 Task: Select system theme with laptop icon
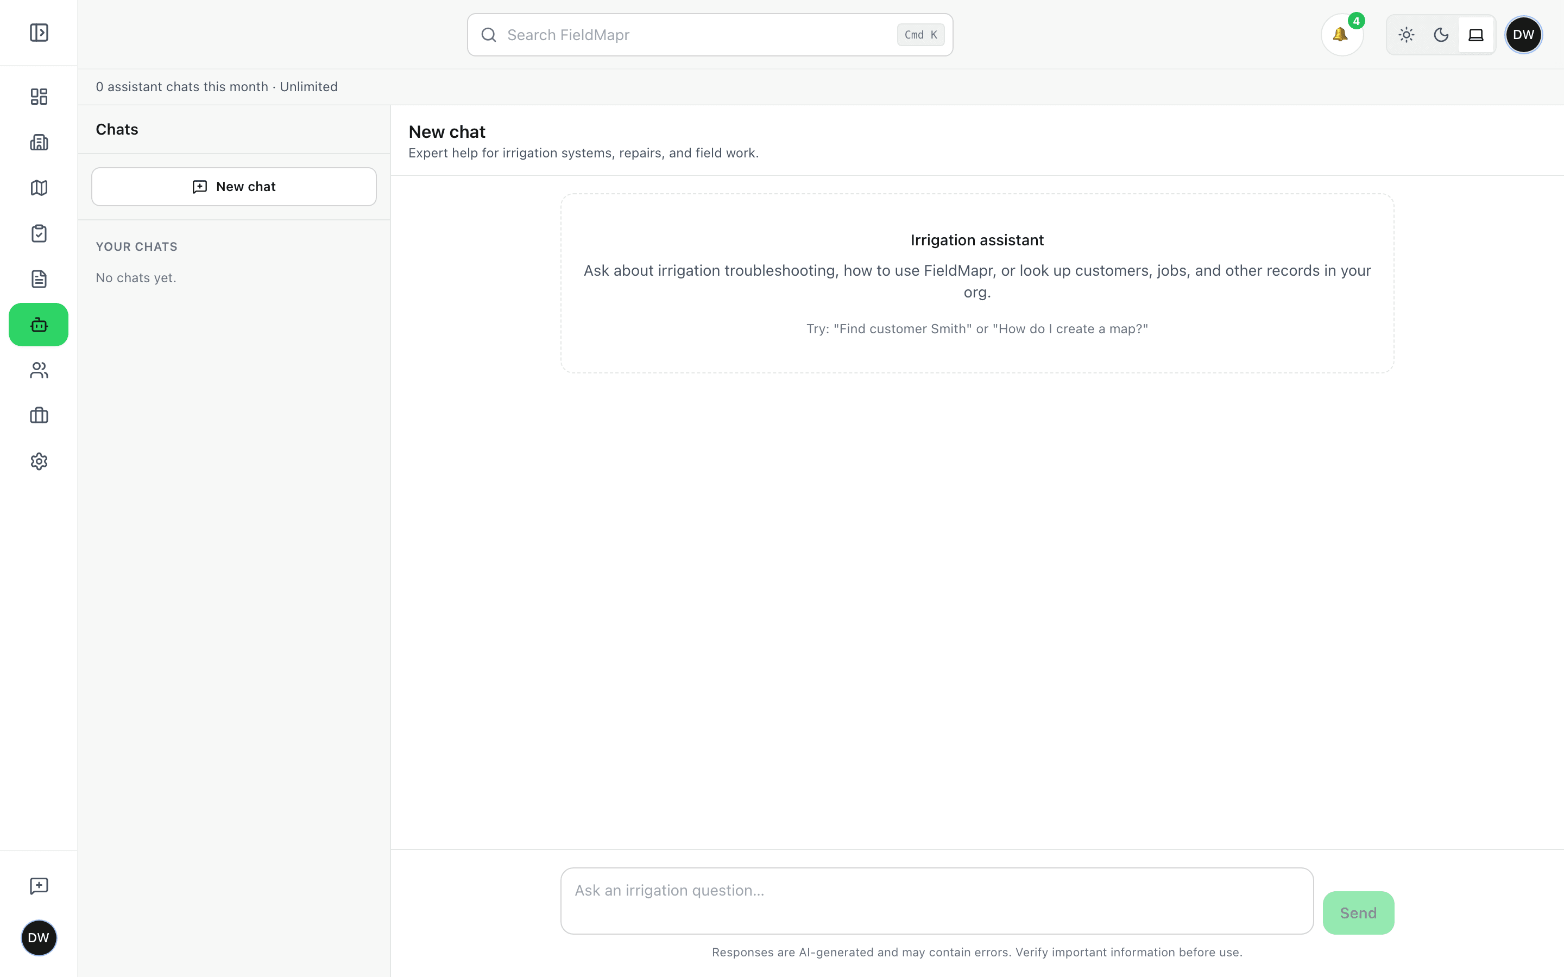(x=1475, y=35)
